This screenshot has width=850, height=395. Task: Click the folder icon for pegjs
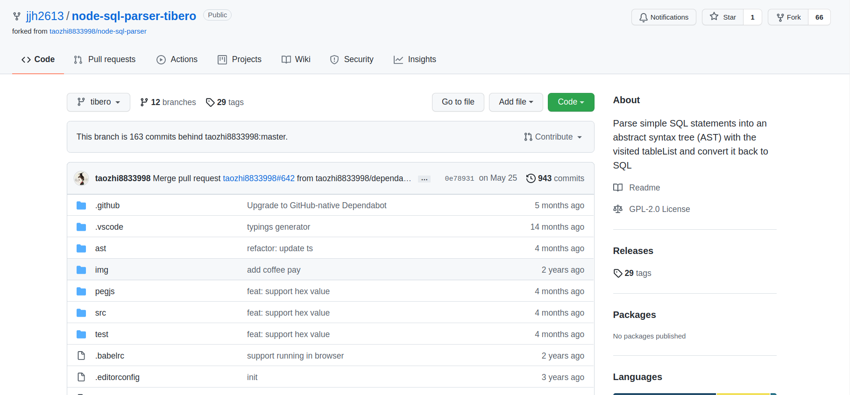click(81, 291)
